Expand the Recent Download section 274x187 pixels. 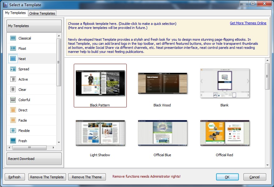(34, 159)
